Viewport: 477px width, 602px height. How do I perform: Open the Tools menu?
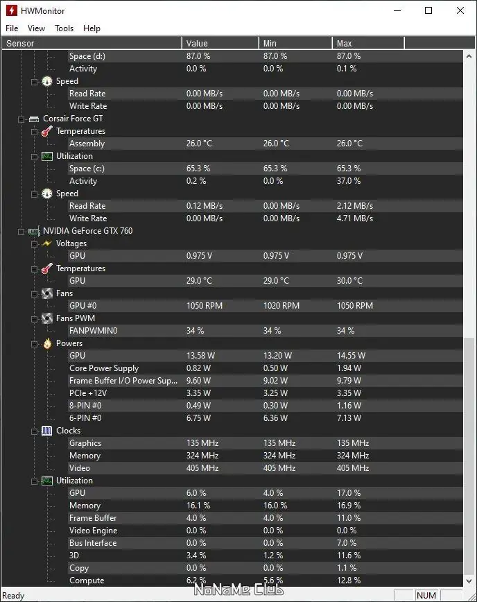(x=64, y=28)
